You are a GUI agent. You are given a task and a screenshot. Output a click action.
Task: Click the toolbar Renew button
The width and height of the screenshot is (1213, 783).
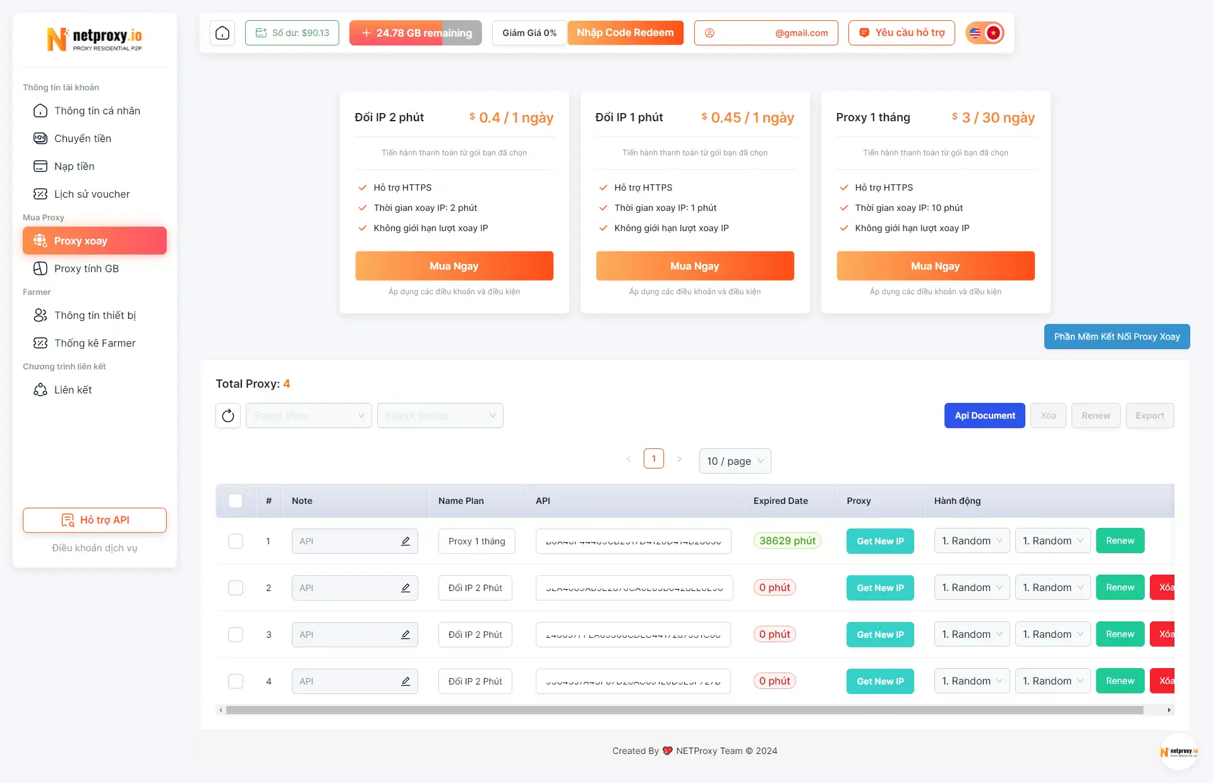click(1096, 415)
